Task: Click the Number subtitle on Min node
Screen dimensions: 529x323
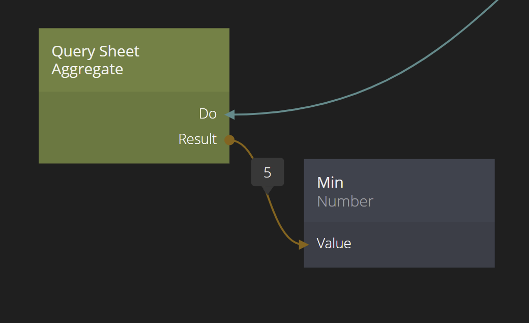Action: tap(345, 201)
